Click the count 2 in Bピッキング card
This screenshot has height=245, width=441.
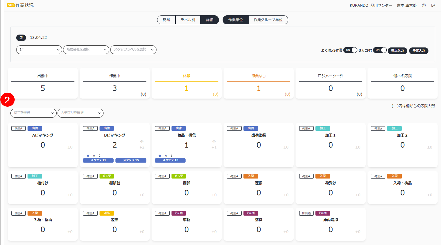[x=115, y=145]
